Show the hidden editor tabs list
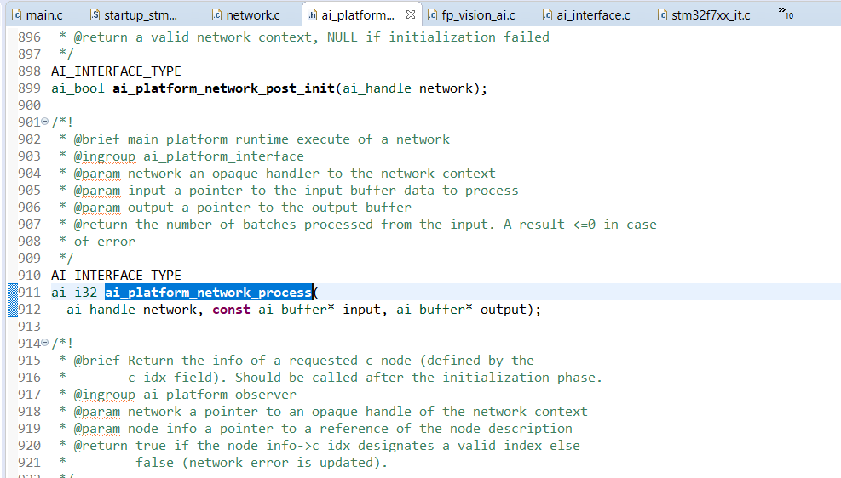The height and width of the screenshot is (478, 841). [786, 13]
